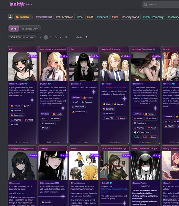The height and width of the screenshot is (206, 179).
Task: Visit @Femchud creator profile
Action: [137, 84]
